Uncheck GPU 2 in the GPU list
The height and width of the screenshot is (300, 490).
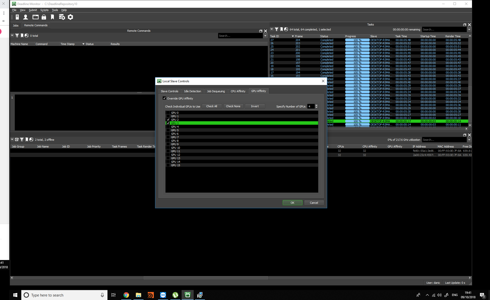(168, 119)
